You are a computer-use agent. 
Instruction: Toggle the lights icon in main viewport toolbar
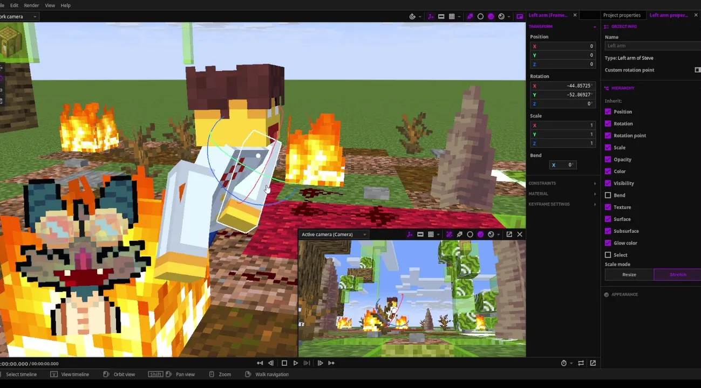(469, 17)
